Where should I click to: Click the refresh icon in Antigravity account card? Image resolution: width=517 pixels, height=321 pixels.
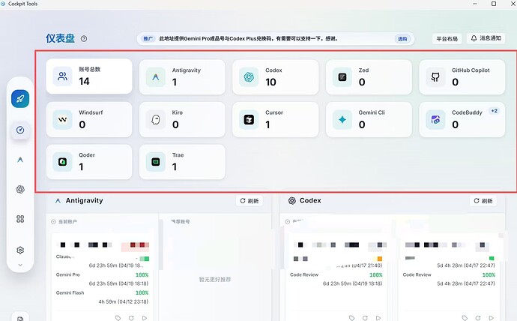pos(131,318)
